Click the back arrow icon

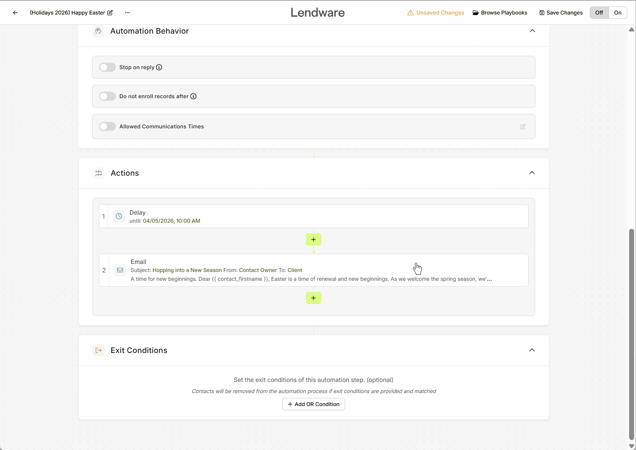(x=15, y=13)
